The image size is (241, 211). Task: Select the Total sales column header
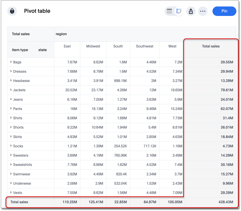click(211, 46)
